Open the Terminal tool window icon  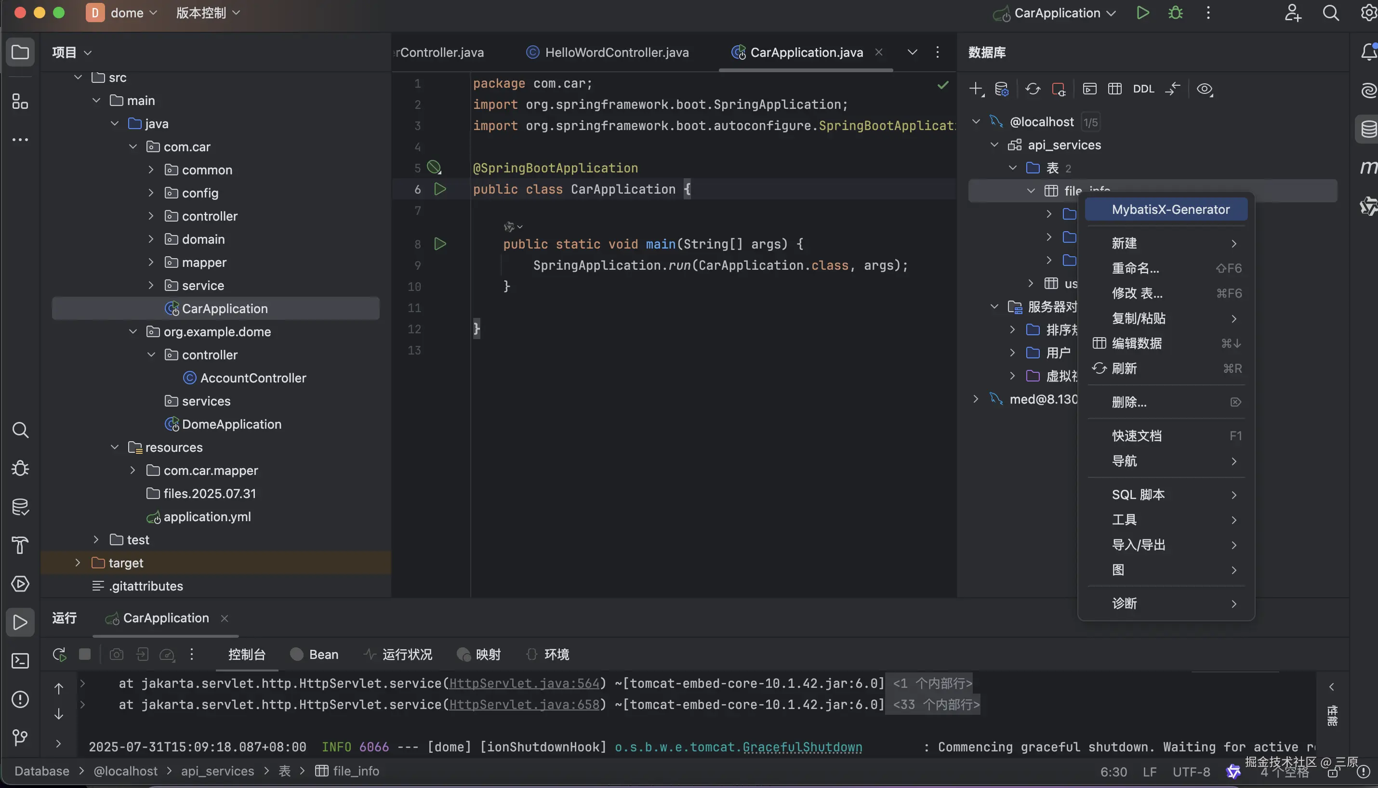(x=20, y=661)
